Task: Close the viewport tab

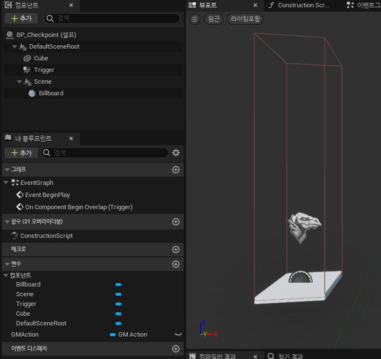Action: tap(255, 5)
